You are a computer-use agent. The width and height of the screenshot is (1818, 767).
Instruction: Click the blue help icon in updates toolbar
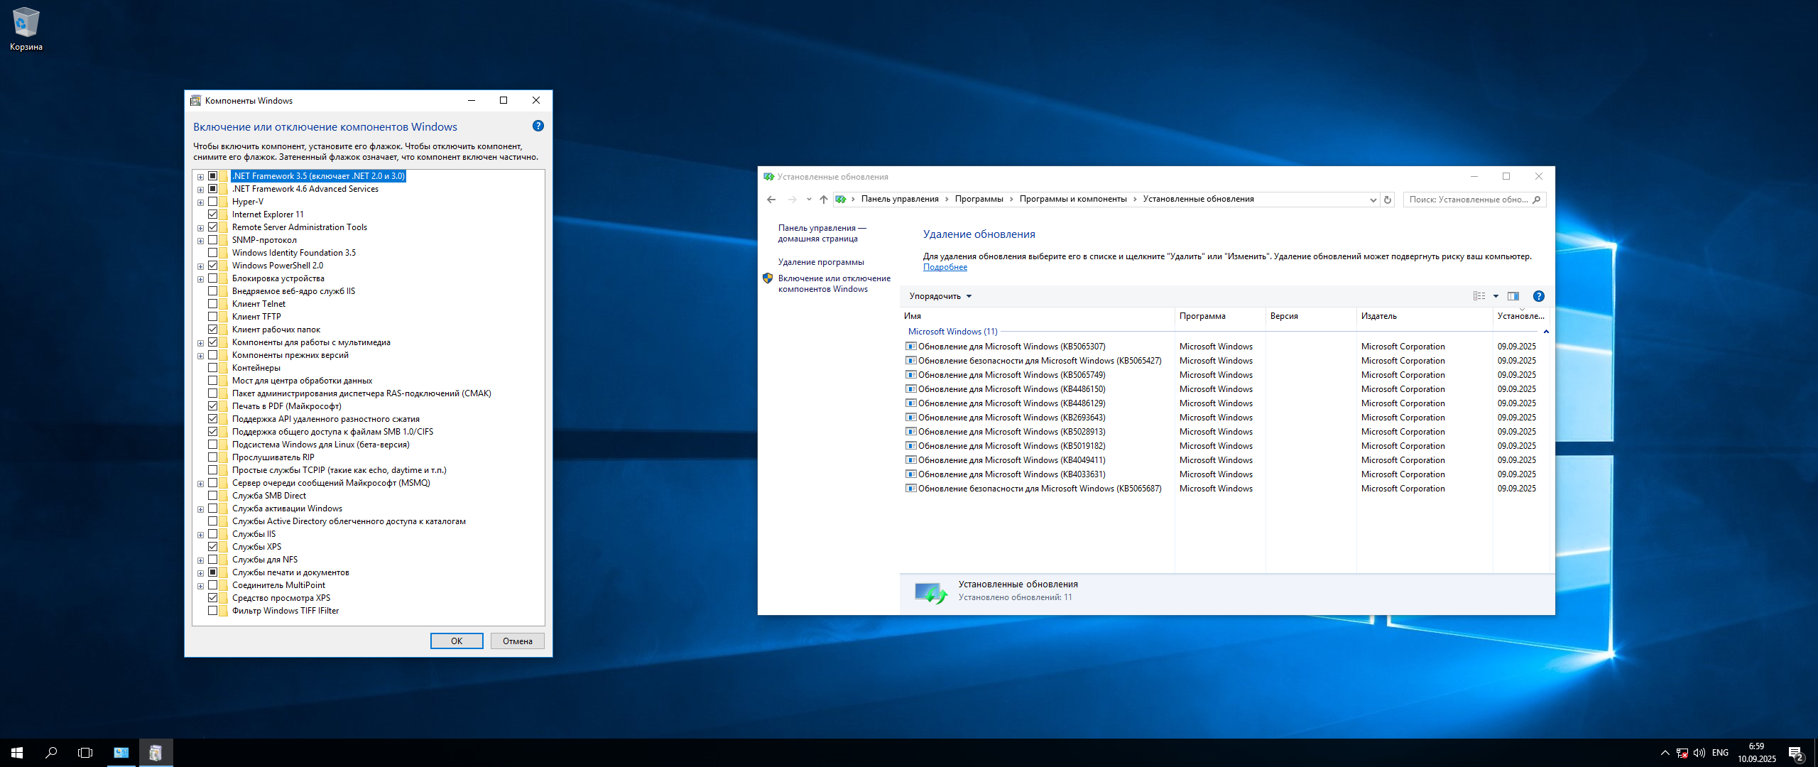pos(1539,296)
